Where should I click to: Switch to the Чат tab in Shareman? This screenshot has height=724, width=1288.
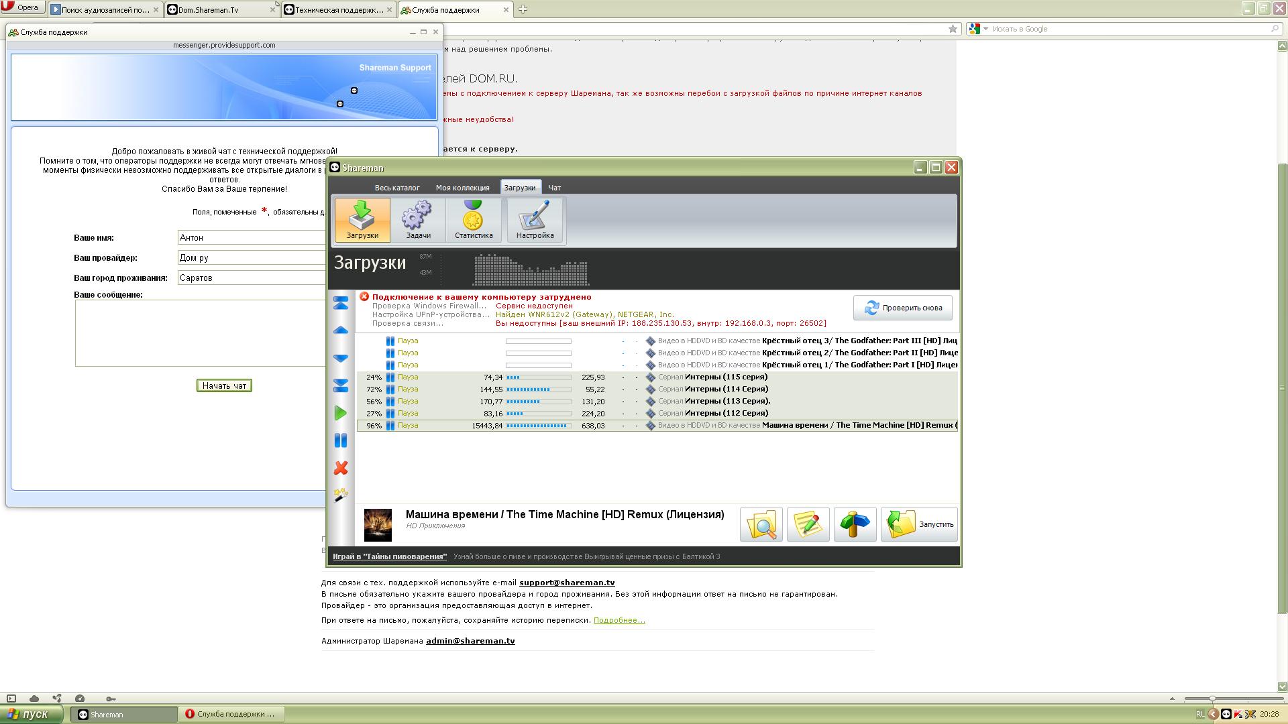pos(554,188)
